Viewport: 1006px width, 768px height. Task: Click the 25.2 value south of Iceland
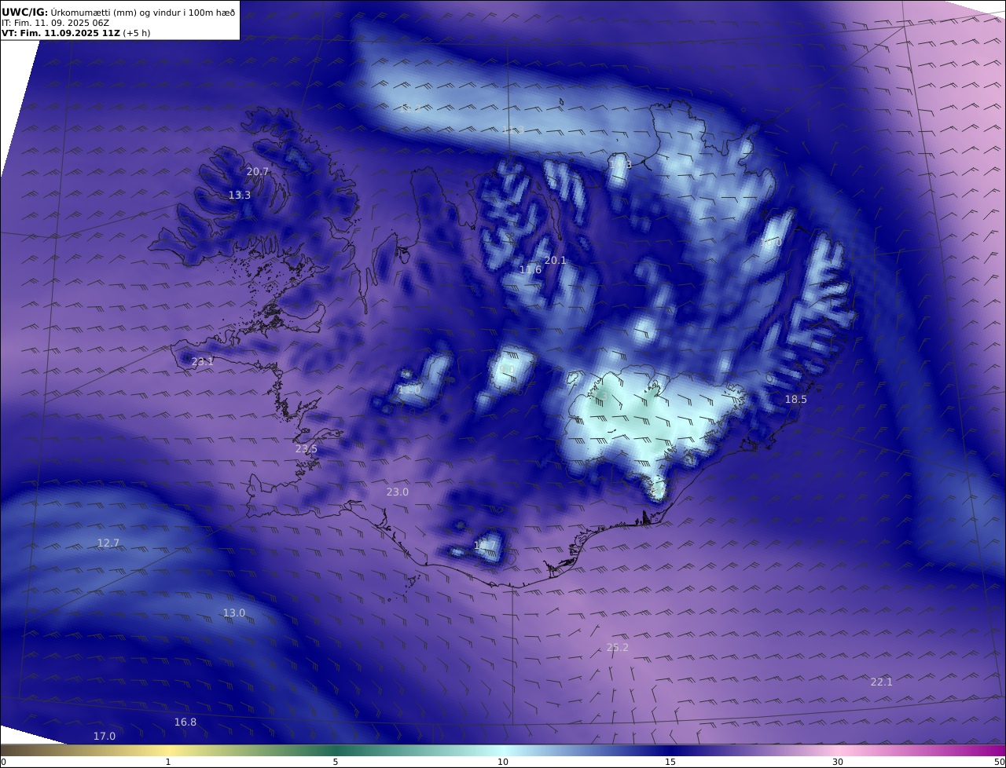point(618,647)
